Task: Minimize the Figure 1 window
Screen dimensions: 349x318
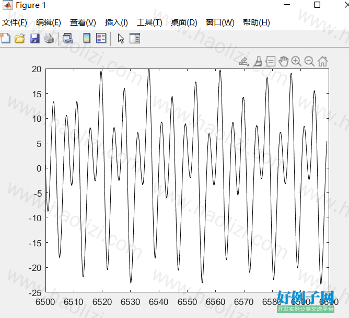Action: point(287,5)
